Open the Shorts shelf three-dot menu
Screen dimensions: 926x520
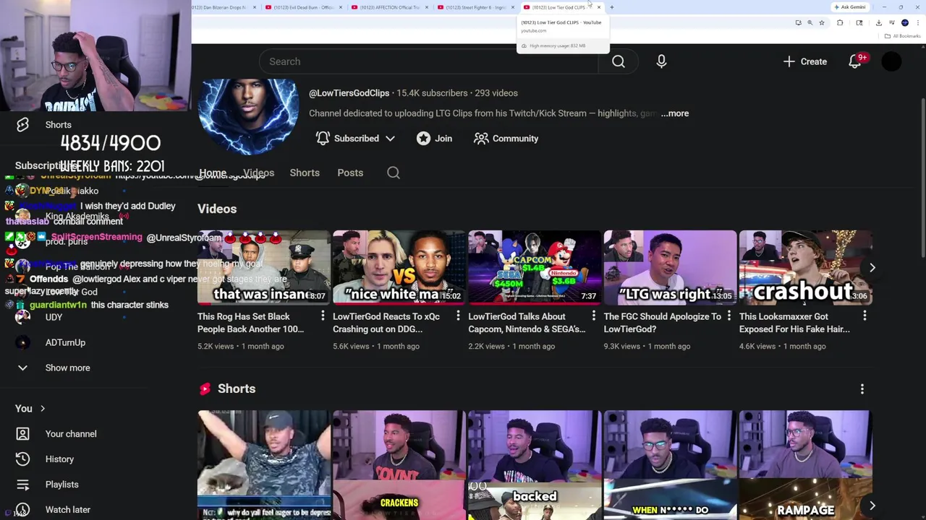(x=862, y=389)
